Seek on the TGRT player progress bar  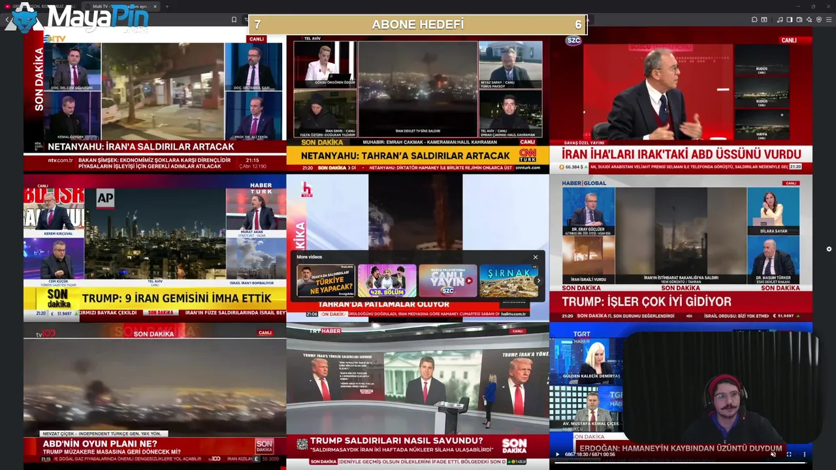click(681, 462)
